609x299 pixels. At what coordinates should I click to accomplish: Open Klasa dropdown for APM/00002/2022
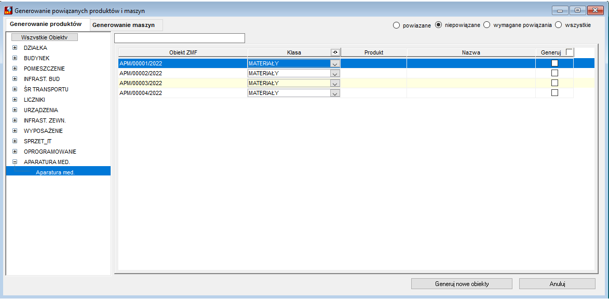[335, 73]
